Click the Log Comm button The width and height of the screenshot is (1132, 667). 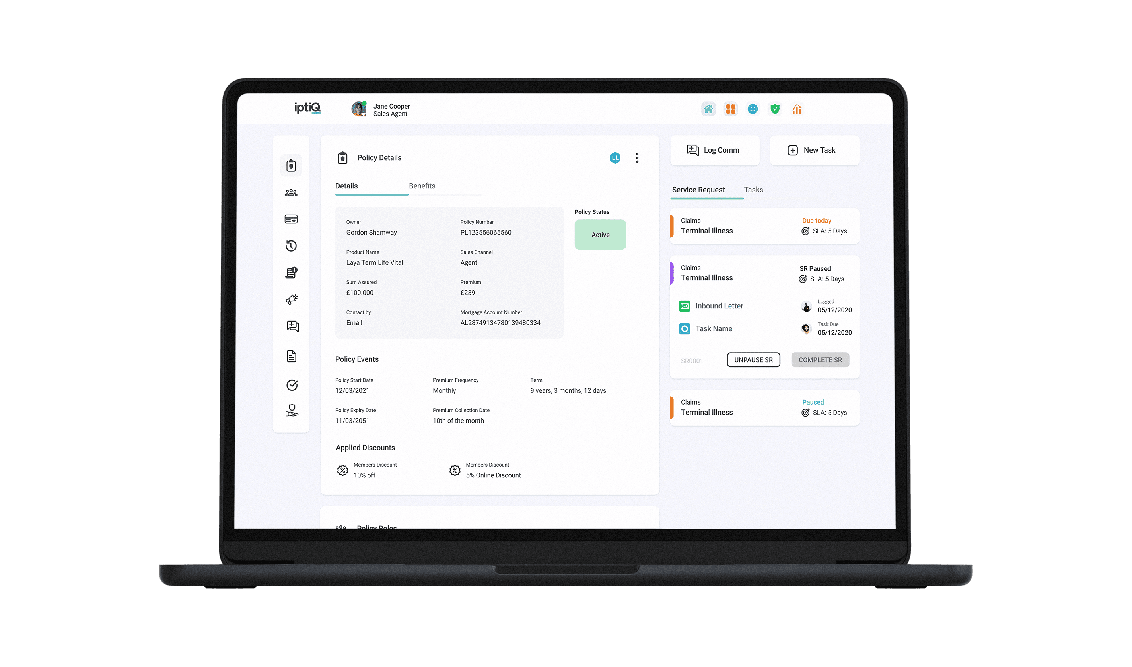pyautogui.click(x=713, y=149)
